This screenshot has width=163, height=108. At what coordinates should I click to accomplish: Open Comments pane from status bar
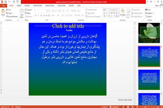point(114,107)
